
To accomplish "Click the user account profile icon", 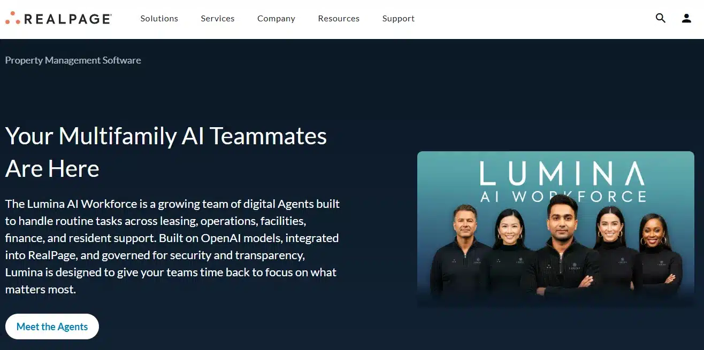I will click(686, 18).
